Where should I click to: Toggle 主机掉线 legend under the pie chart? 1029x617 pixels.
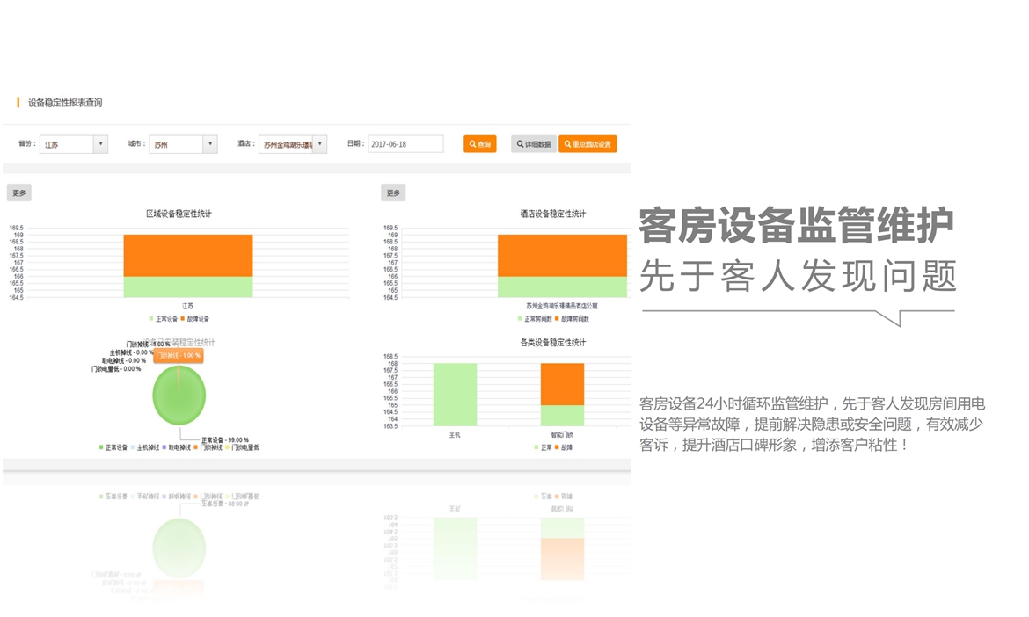point(147,447)
